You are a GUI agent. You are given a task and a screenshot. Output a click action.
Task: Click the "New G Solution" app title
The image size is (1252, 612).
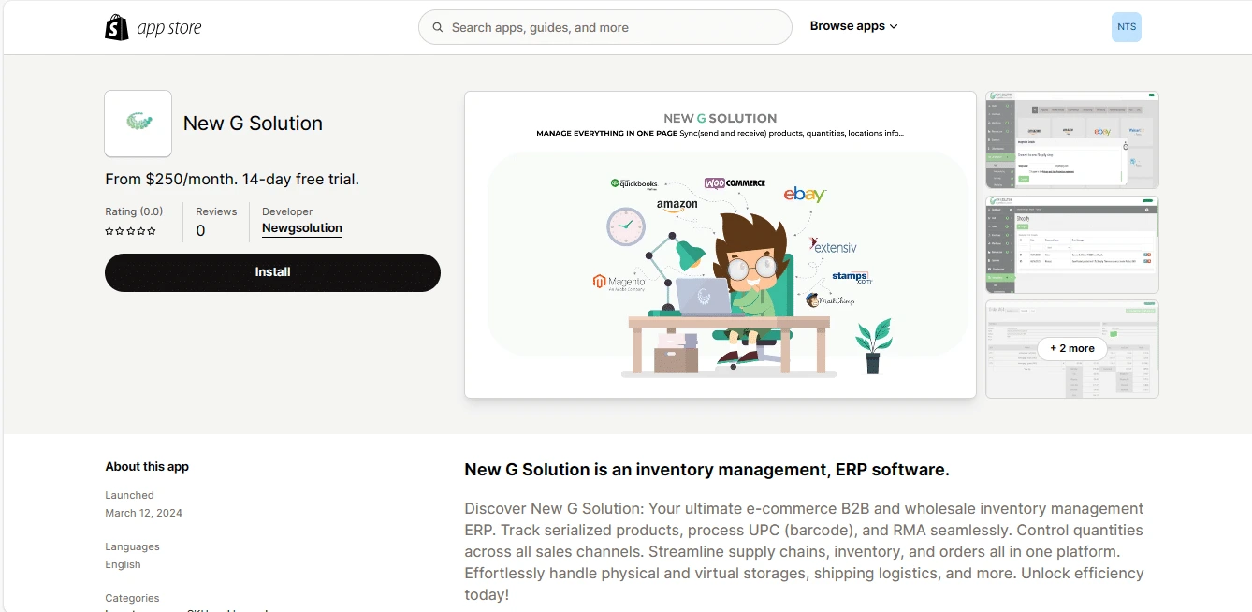(253, 124)
